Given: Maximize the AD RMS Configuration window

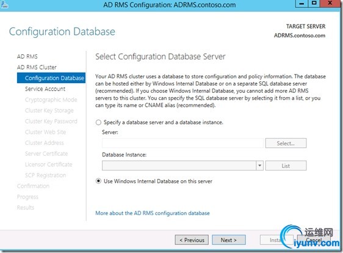Looking at the screenshot, I should pos(314,4).
